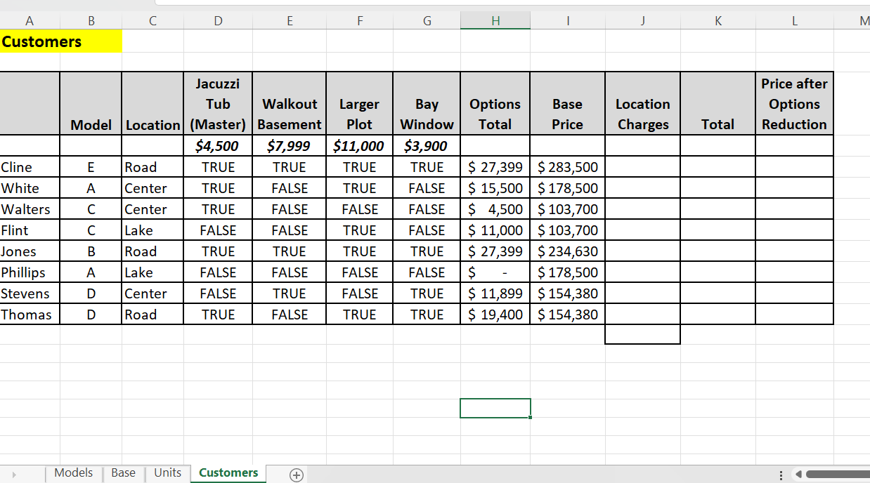870x483 pixels.
Task: Click the active Customers sheet tab
Action: tap(228, 473)
